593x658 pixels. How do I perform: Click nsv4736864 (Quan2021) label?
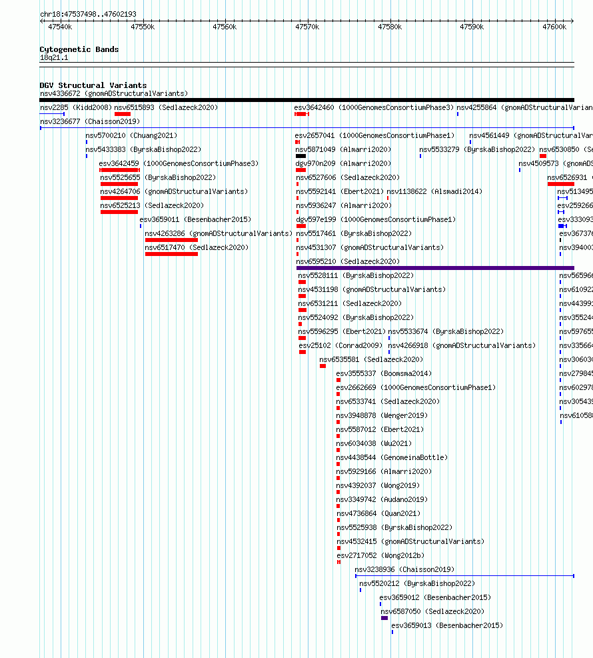point(378,513)
